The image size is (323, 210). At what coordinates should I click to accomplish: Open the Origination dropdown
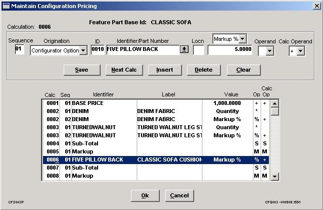83,50
